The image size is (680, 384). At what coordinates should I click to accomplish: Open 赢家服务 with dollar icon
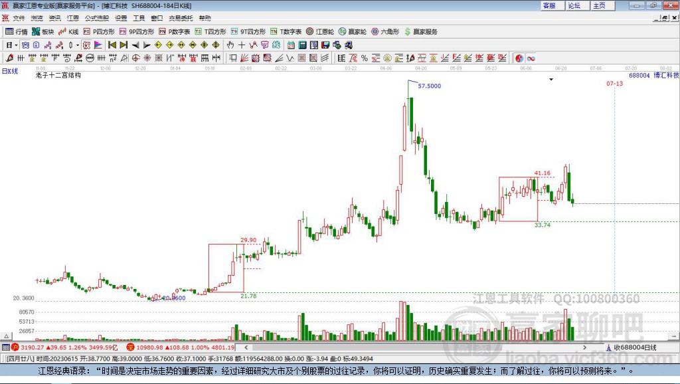420,32
